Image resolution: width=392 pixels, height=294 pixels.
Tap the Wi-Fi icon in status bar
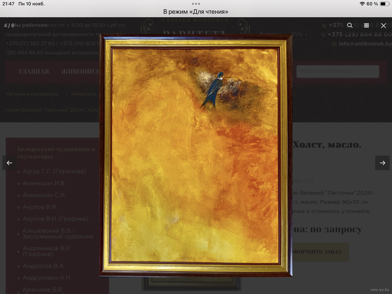(361, 4)
